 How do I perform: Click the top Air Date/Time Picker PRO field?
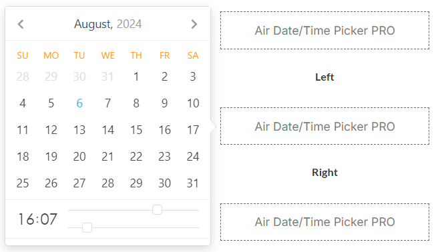[x=324, y=31]
